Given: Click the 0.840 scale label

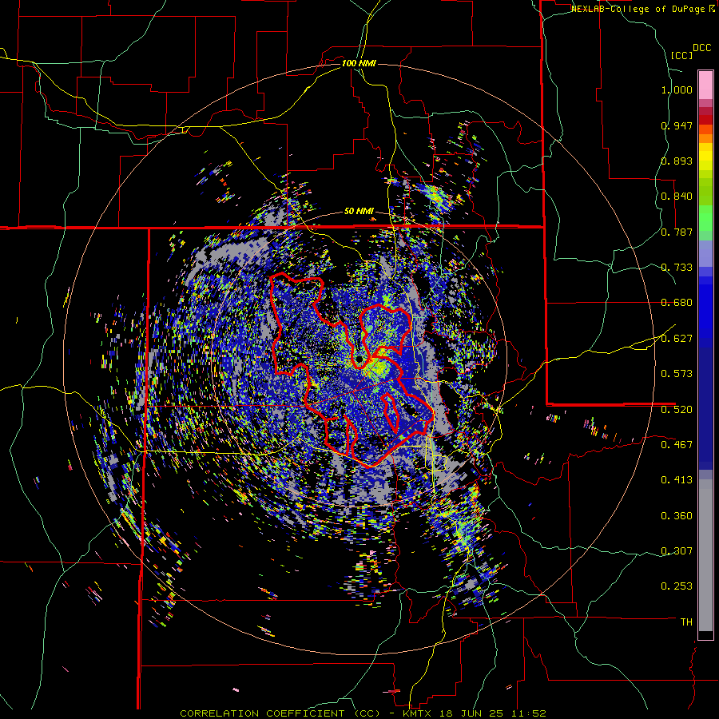Looking at the screenshot, I should pos(677,197).
